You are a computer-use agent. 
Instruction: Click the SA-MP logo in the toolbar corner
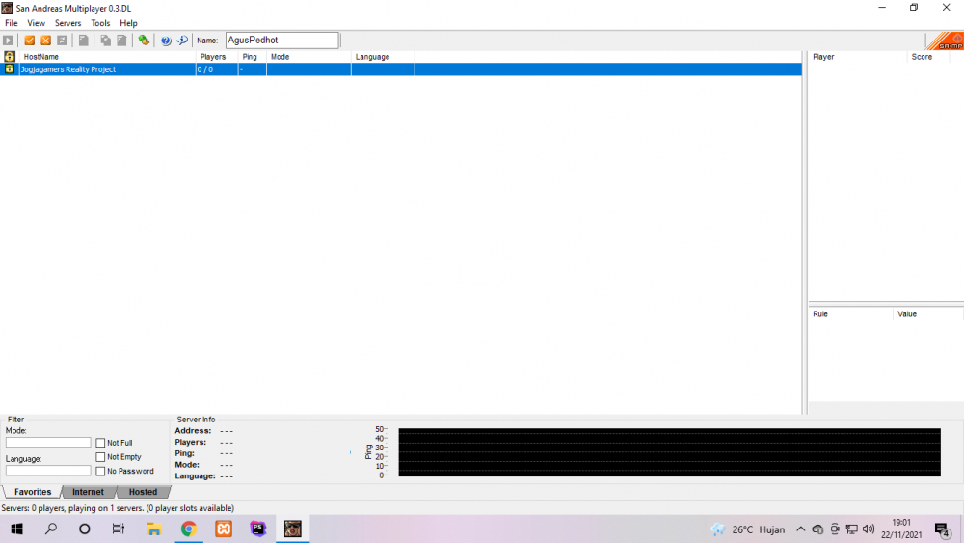(945, 41)
